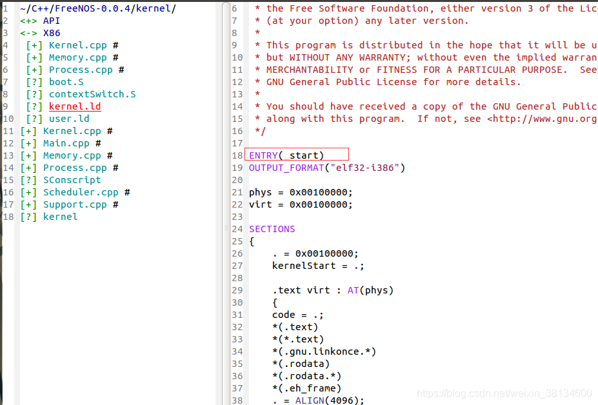Click the X86 folder name
The width and height of the screenshot is (598, 405).
click(x=52, y=33)
